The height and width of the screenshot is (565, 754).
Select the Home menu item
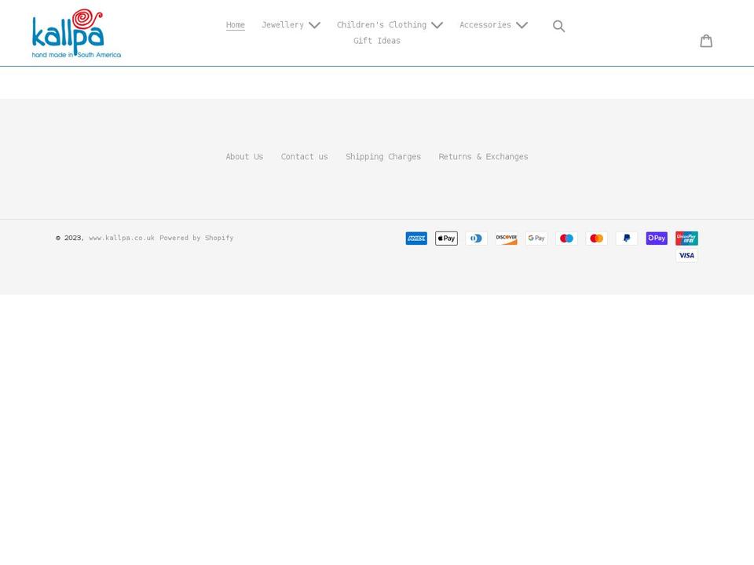(235, 24)
